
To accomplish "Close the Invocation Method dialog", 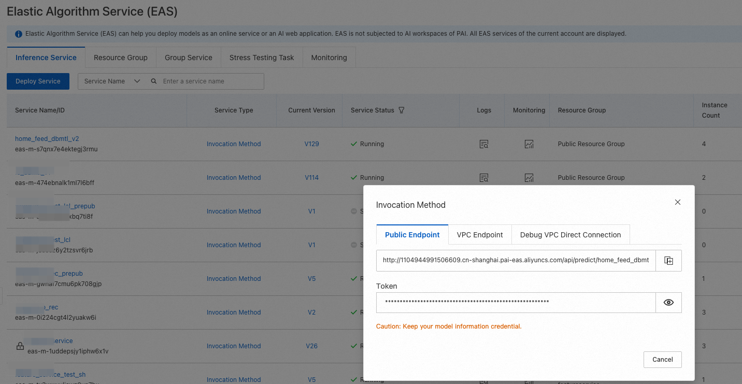I will [677, 202].
